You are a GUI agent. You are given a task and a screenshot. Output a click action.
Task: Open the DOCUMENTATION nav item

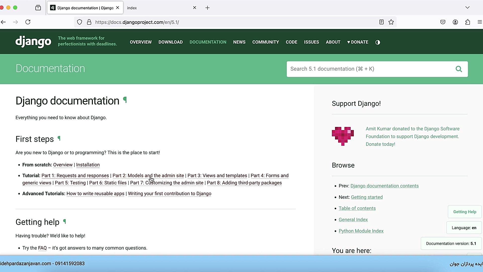pos(208,42)
